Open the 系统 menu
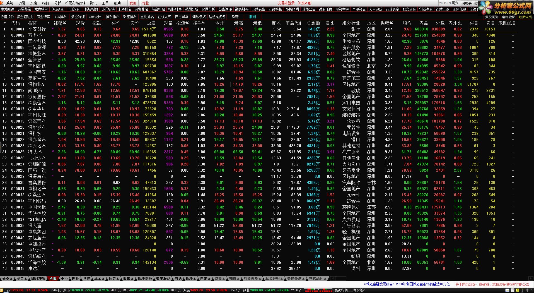This screenshot has height=293, width=534. 10,3
